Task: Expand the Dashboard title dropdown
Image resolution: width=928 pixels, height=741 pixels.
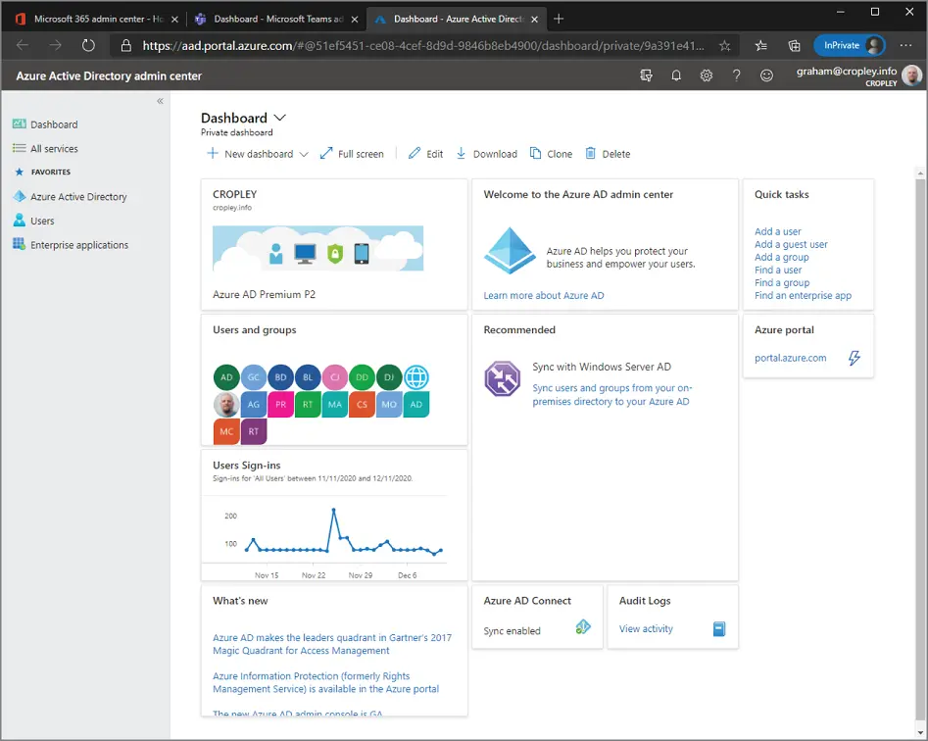Action: (x=280, y=118)
